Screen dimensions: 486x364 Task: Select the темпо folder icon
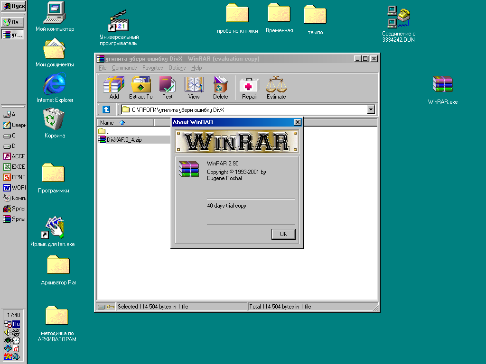click(x=315, y=20)
